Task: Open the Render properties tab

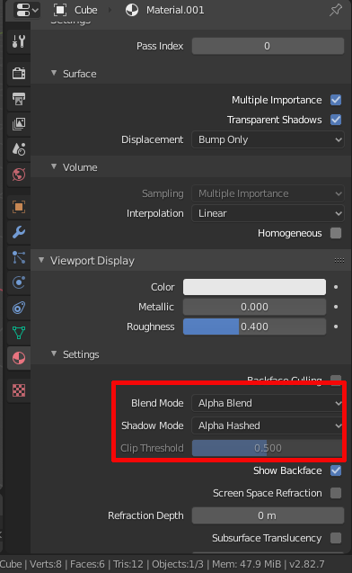Action: click(x=19, y=74)
